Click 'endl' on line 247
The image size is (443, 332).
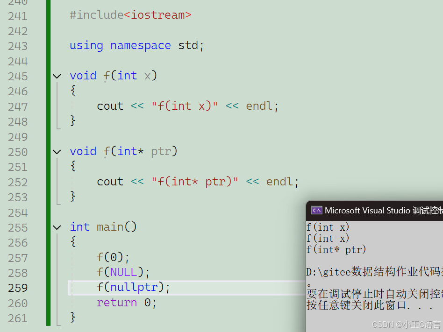259,106
